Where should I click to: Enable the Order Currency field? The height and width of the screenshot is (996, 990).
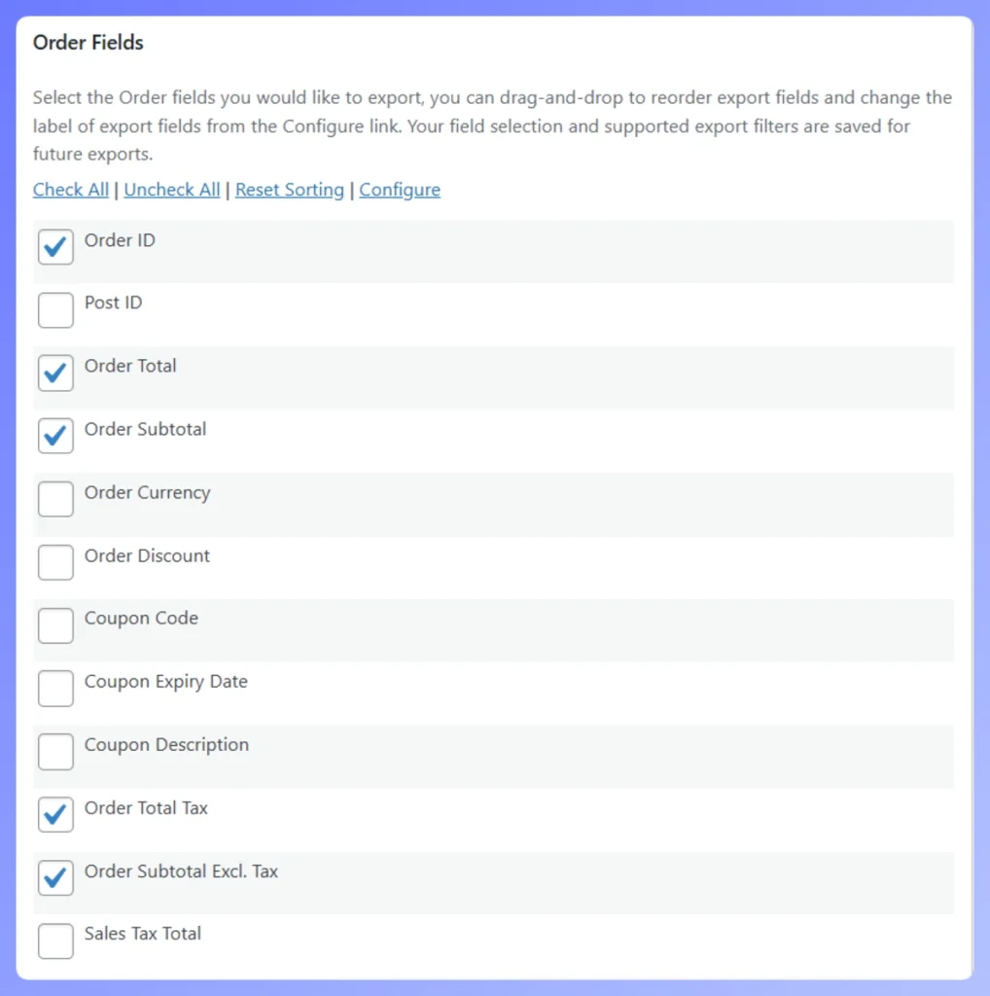coord(55,499)
